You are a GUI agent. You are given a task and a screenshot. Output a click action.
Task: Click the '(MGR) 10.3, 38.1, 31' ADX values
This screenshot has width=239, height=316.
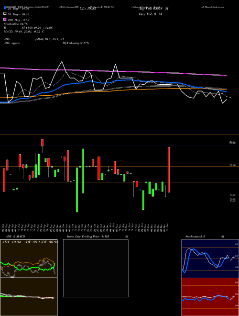click(x=50, y=39)
